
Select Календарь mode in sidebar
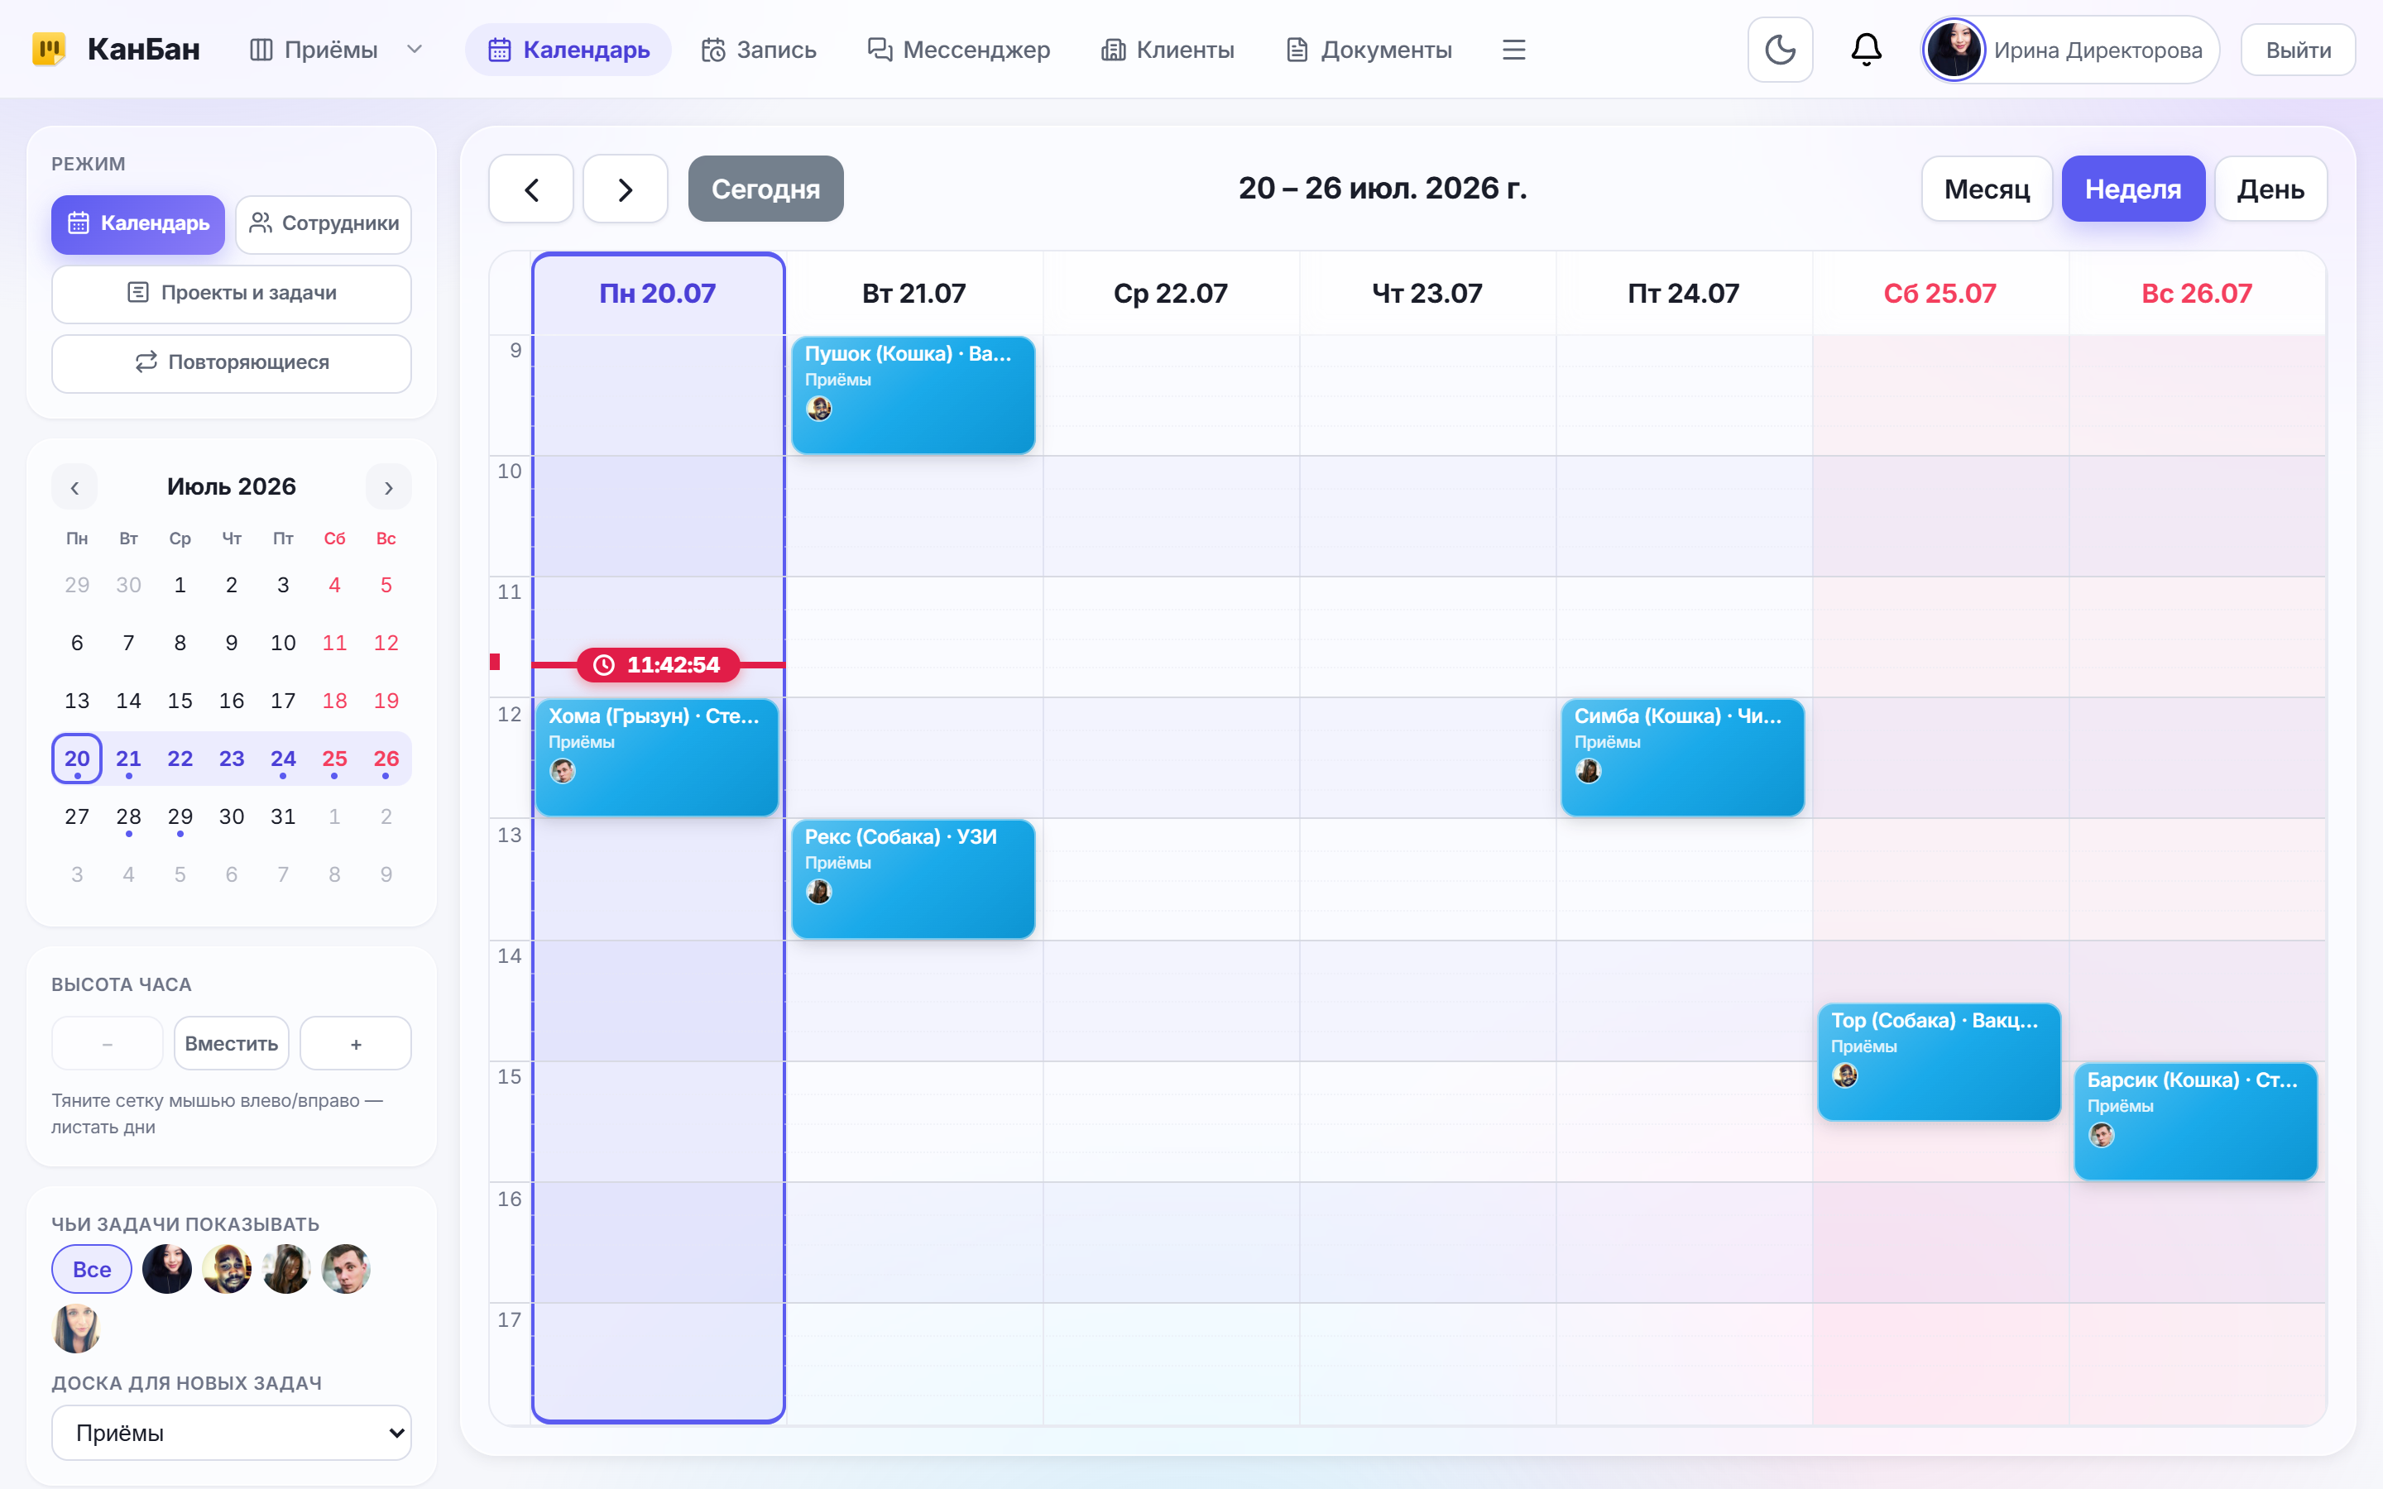pyautogui.click(x=138, y=224)
